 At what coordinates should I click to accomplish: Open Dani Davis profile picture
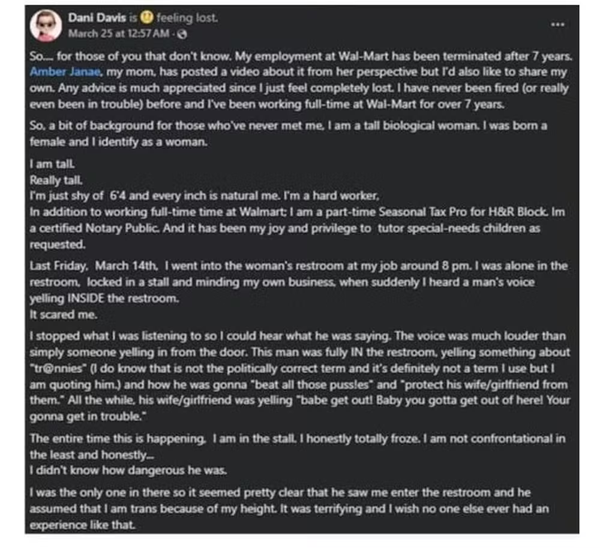(46, 26)
